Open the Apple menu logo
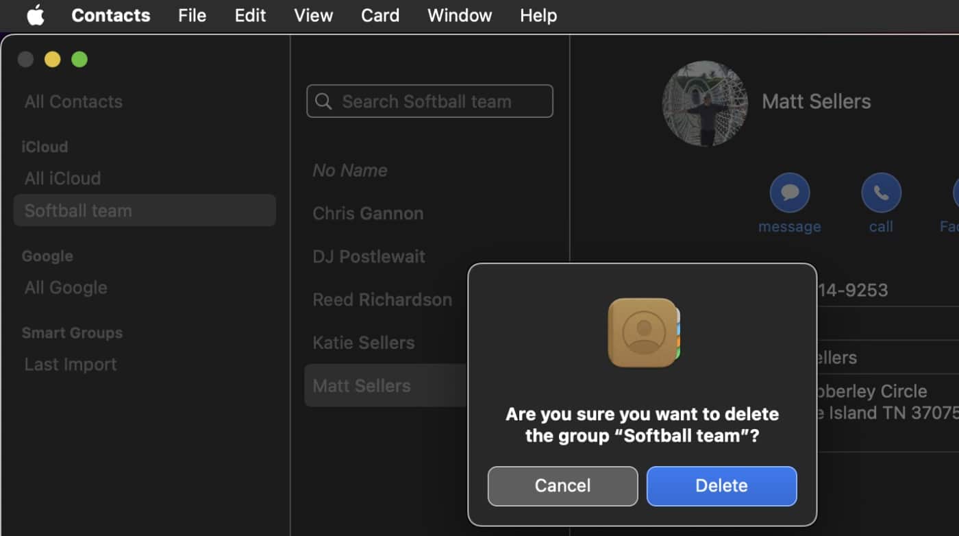 tap(36, 15)
